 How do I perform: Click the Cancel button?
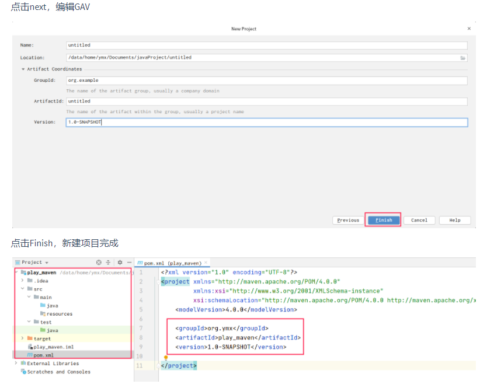(419, 220)
